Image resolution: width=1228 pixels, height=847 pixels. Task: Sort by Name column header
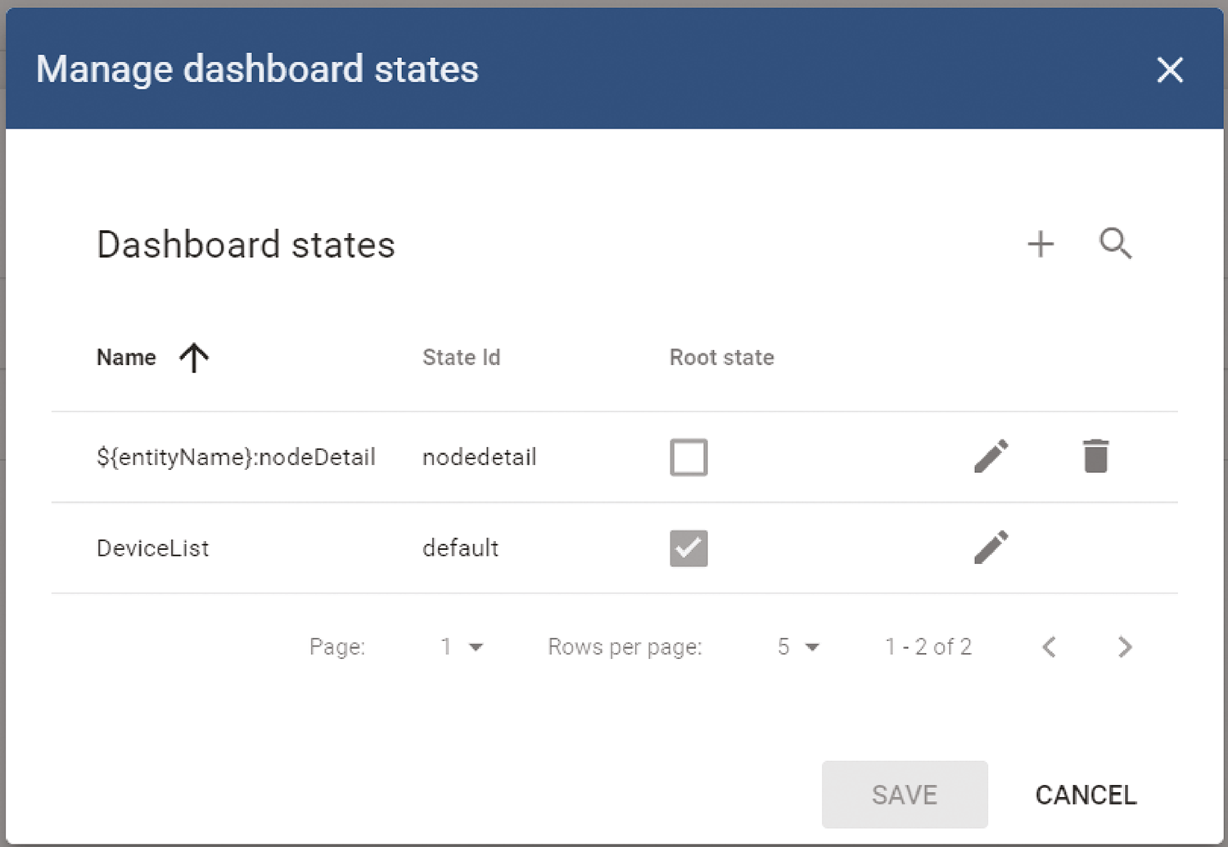pos(126,358)
